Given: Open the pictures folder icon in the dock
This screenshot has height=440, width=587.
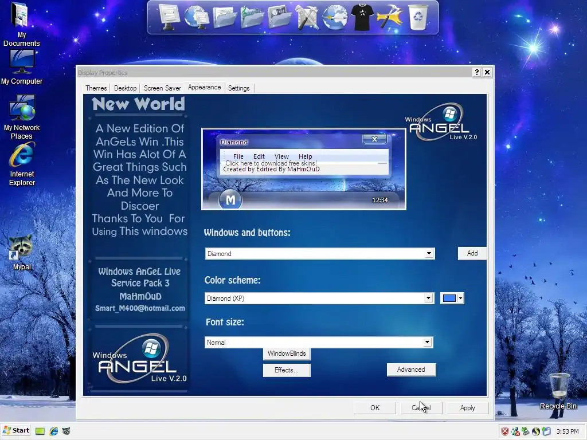Looking at the screenshot, I should click(x=279, y=17).
